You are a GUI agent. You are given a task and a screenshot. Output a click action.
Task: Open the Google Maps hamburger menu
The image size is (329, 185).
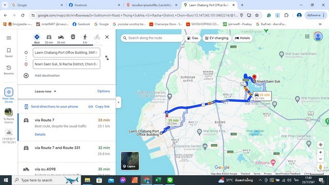(x=9, y=38)
